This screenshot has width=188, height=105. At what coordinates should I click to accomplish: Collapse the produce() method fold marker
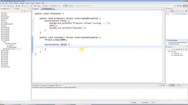coord(34,18)
